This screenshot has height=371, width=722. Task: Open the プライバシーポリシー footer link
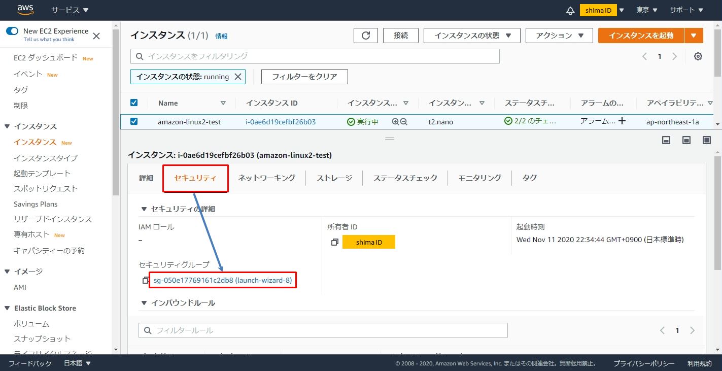pyautogui.click(x=644, y=364)
